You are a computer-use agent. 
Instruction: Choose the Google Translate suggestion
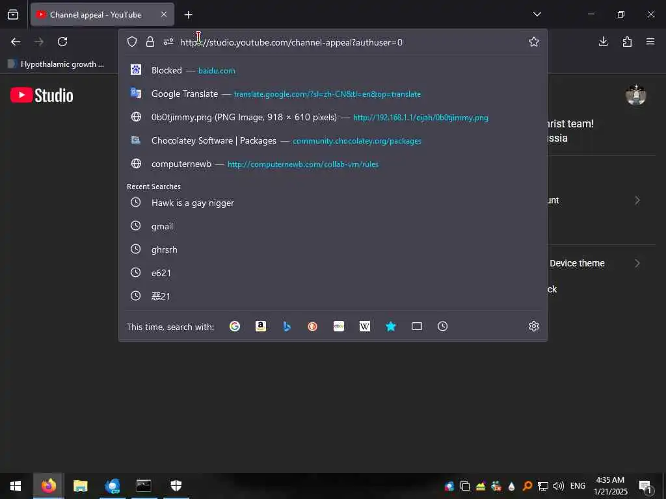pyautogui.click(x=333, y=94)
